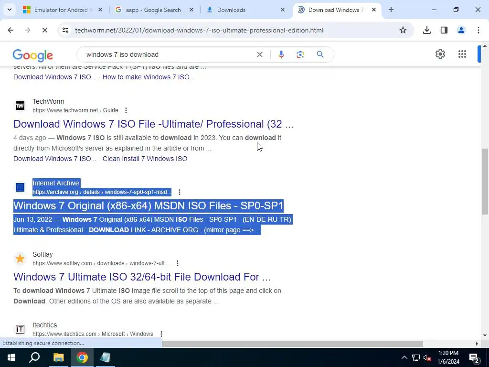Open Windows 7 Original MSDN ISO Files result
Image resolution: width=489 pixels, height=367 pixels.
pos(149,205)
